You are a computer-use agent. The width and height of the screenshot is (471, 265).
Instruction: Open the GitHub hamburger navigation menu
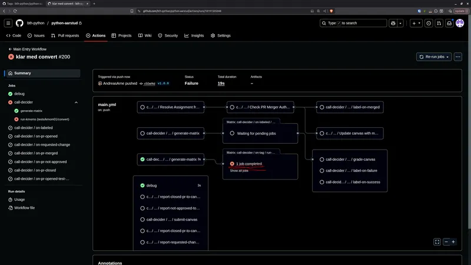coord(8,23)
